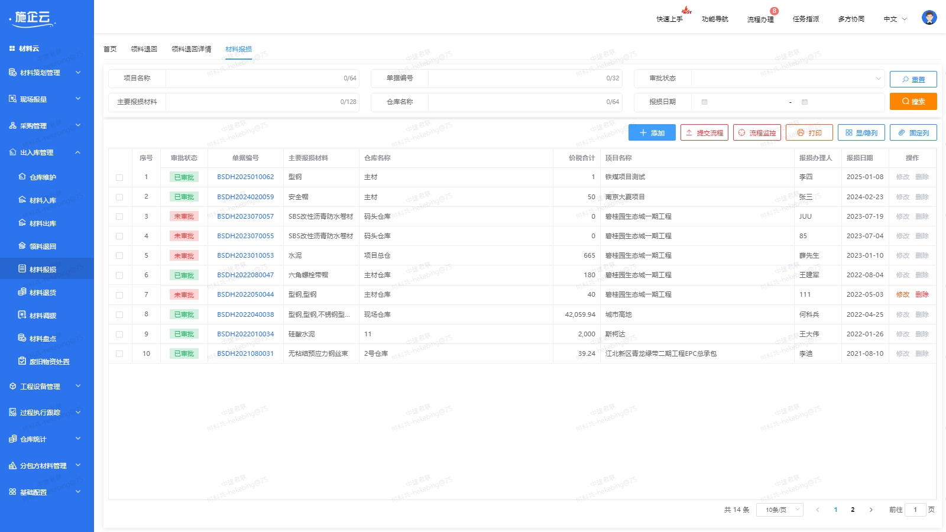Screen dimensions: 946x532
Task: Click the orange 搜索 button
Action: pyautogui.click(x=913, y=102)
